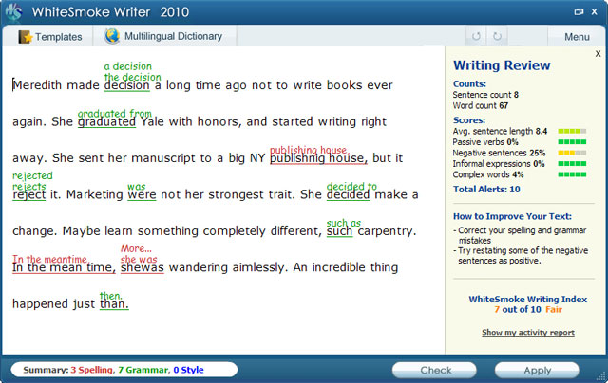This screenshot has width=608, height=383.
Task: Click the underlined word 'shewas'
Action: click(142, 267)
